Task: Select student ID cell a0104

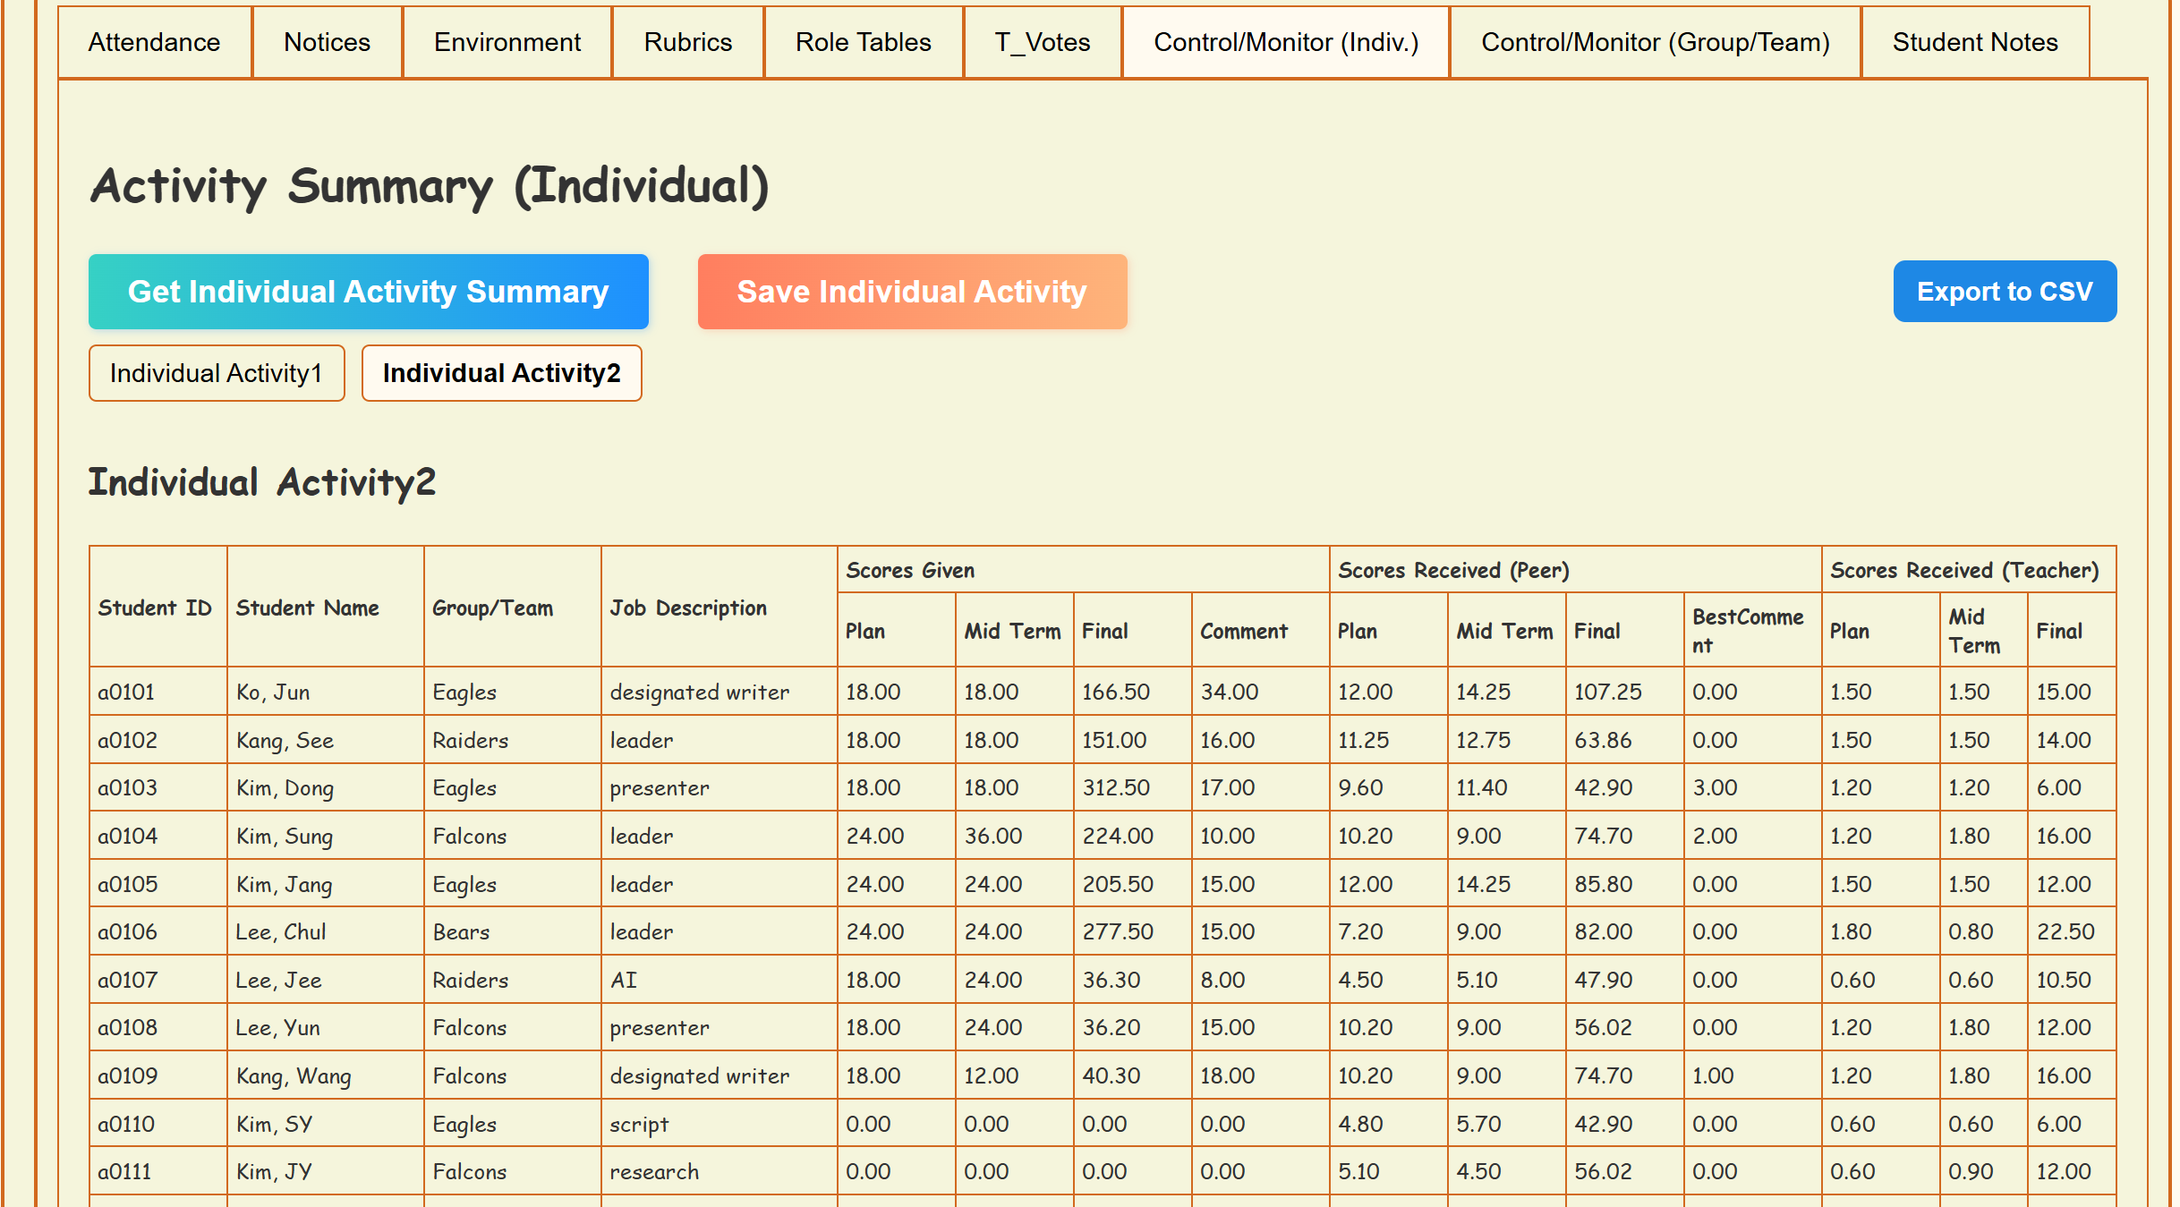Action: [128, 836]
